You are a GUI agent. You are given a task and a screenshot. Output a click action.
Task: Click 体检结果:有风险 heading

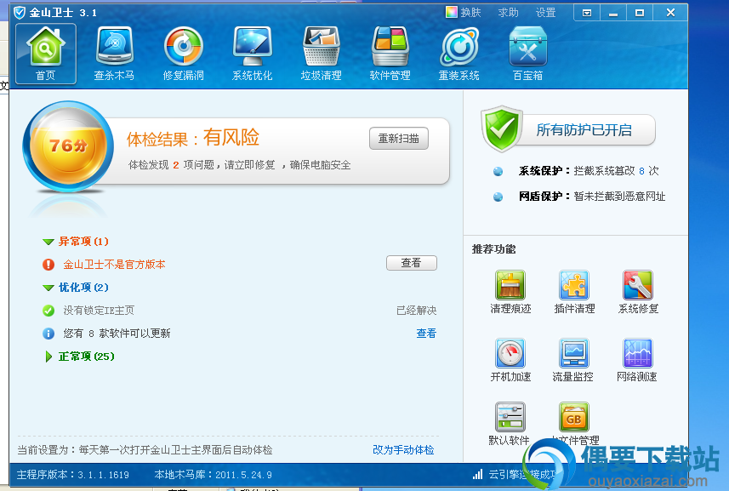click(193, 138)
